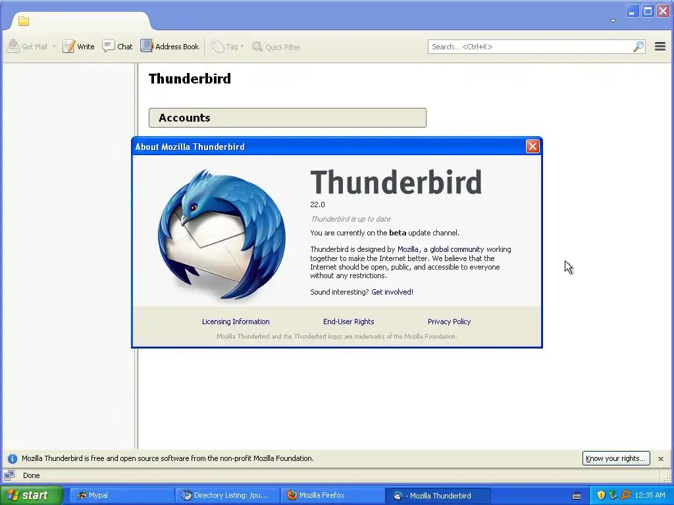Click Mozilla Thunderbird taskbar button

pos(438,495)
